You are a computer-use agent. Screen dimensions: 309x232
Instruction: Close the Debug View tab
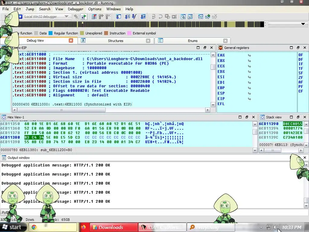(x=71, y=40)
